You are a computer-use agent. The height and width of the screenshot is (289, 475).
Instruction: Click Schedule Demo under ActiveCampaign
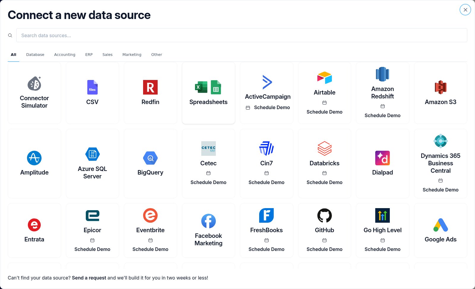click(272, 108)
